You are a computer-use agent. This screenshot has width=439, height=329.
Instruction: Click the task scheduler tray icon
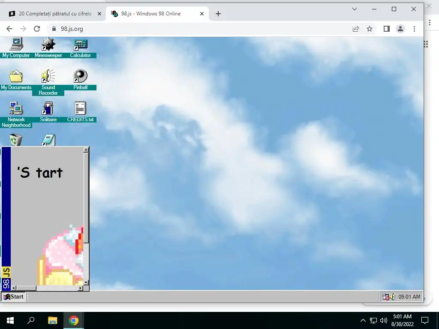[x=385, y=297]
